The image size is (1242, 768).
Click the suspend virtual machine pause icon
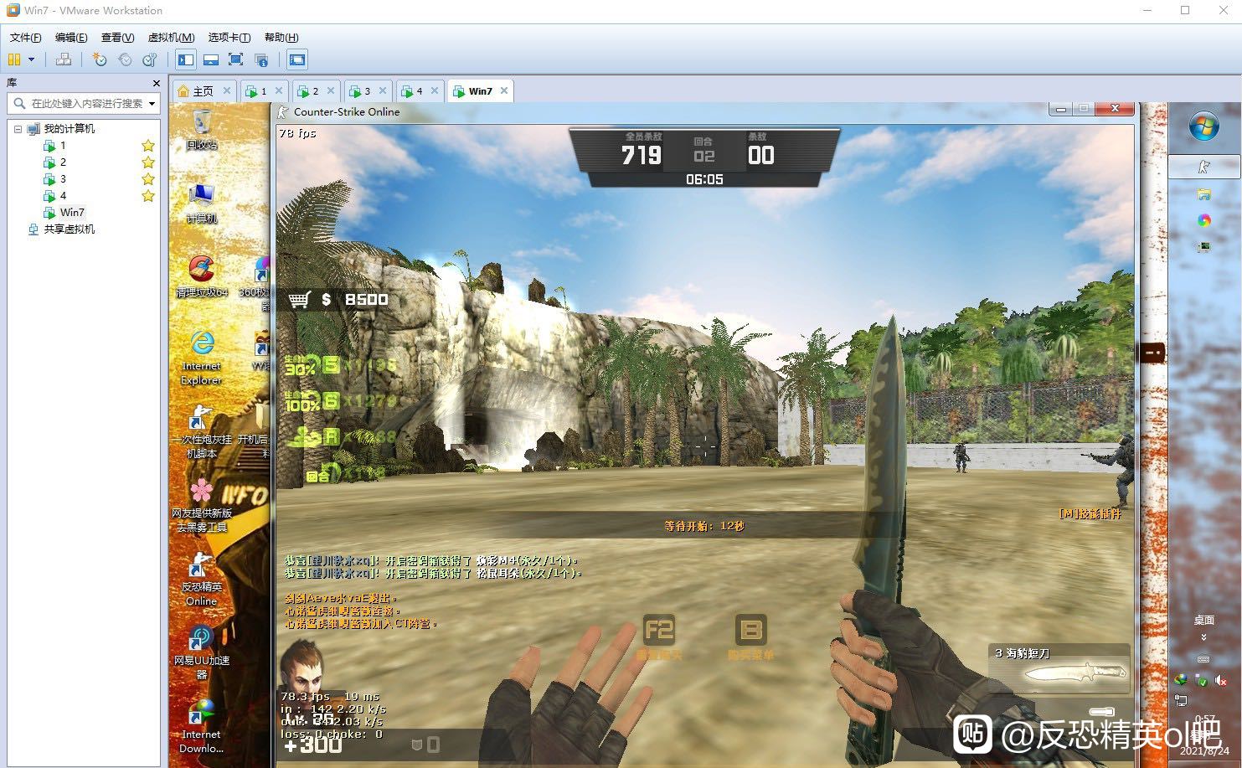14,59
